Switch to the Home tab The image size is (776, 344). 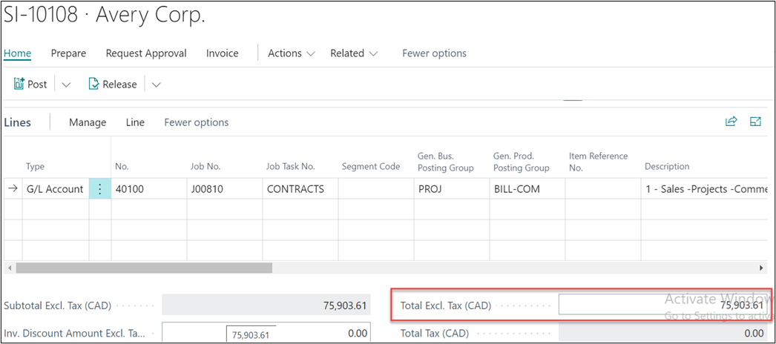18,53
